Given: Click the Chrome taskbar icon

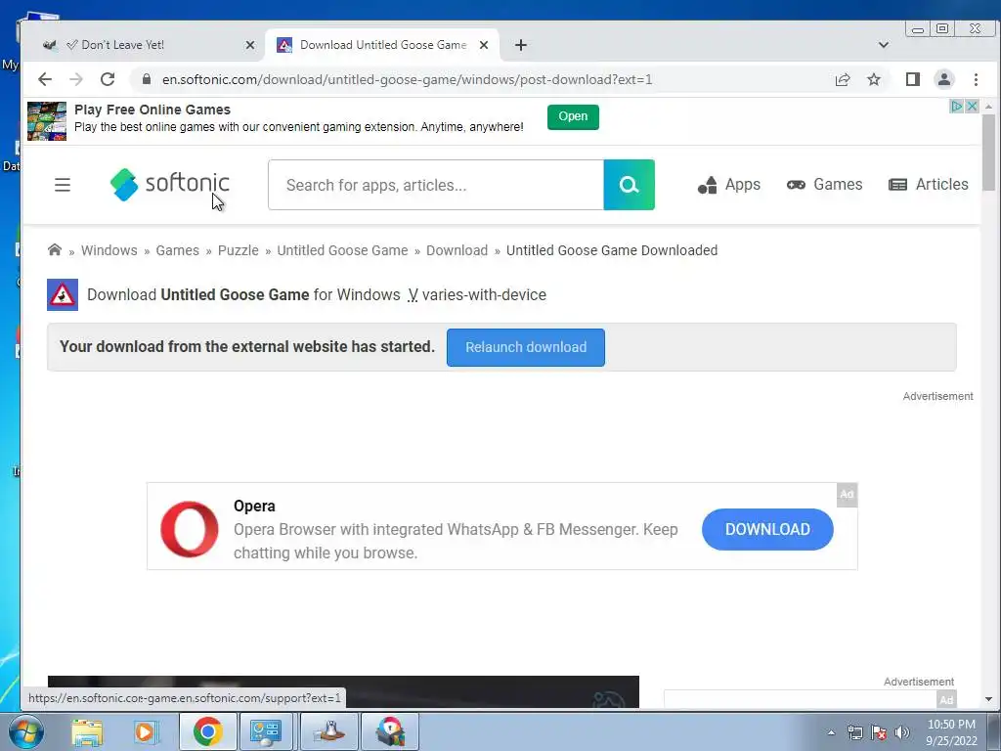Looking at the screenshot, I should click(x=207, y=731).
